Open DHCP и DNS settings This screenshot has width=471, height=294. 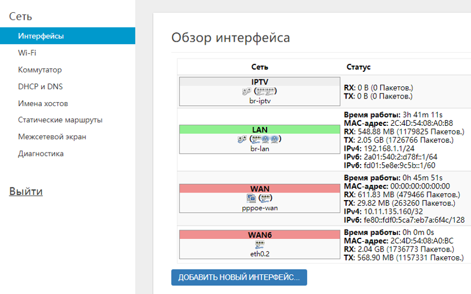[40, 86]
